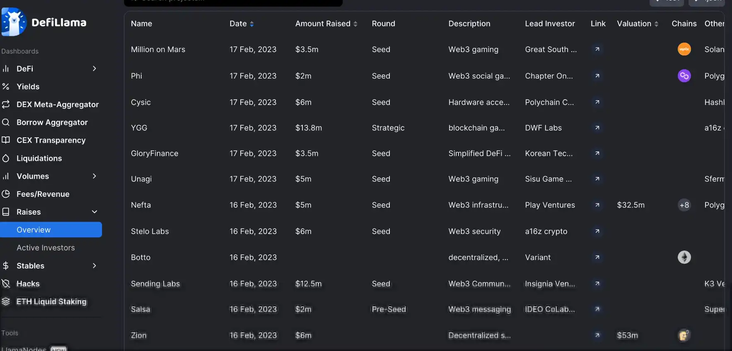This screenshot has width=732, height=351.
Task: Expand the Volumes submenu chevron
Action: click(x=94, y=176)
